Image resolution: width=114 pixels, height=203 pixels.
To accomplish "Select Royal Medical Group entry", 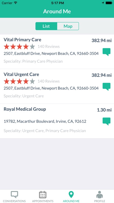I will click(57, 121).
